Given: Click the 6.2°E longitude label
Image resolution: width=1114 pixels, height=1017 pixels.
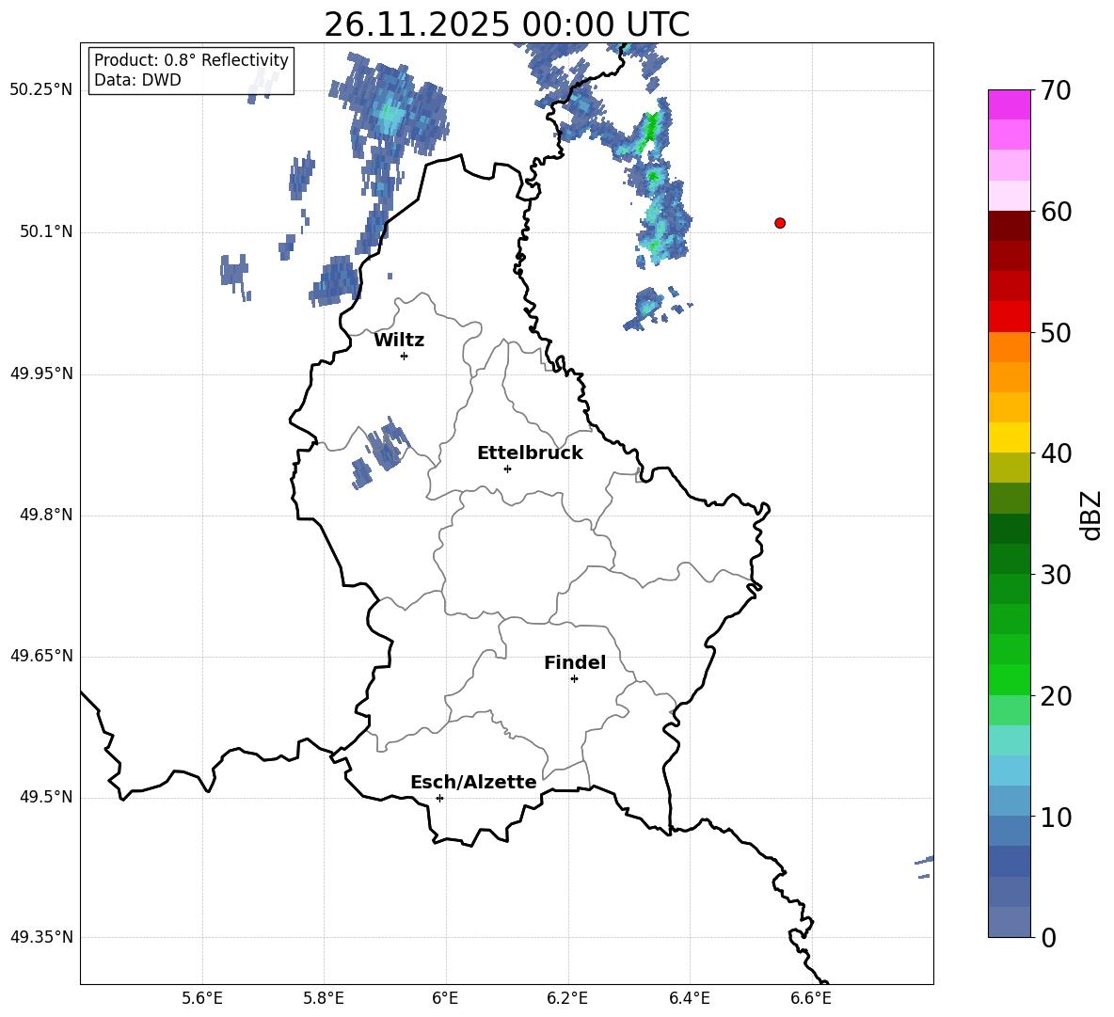Looking at the screenshot, I should (567, 998).
